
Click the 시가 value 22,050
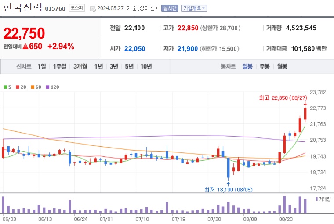134,49
